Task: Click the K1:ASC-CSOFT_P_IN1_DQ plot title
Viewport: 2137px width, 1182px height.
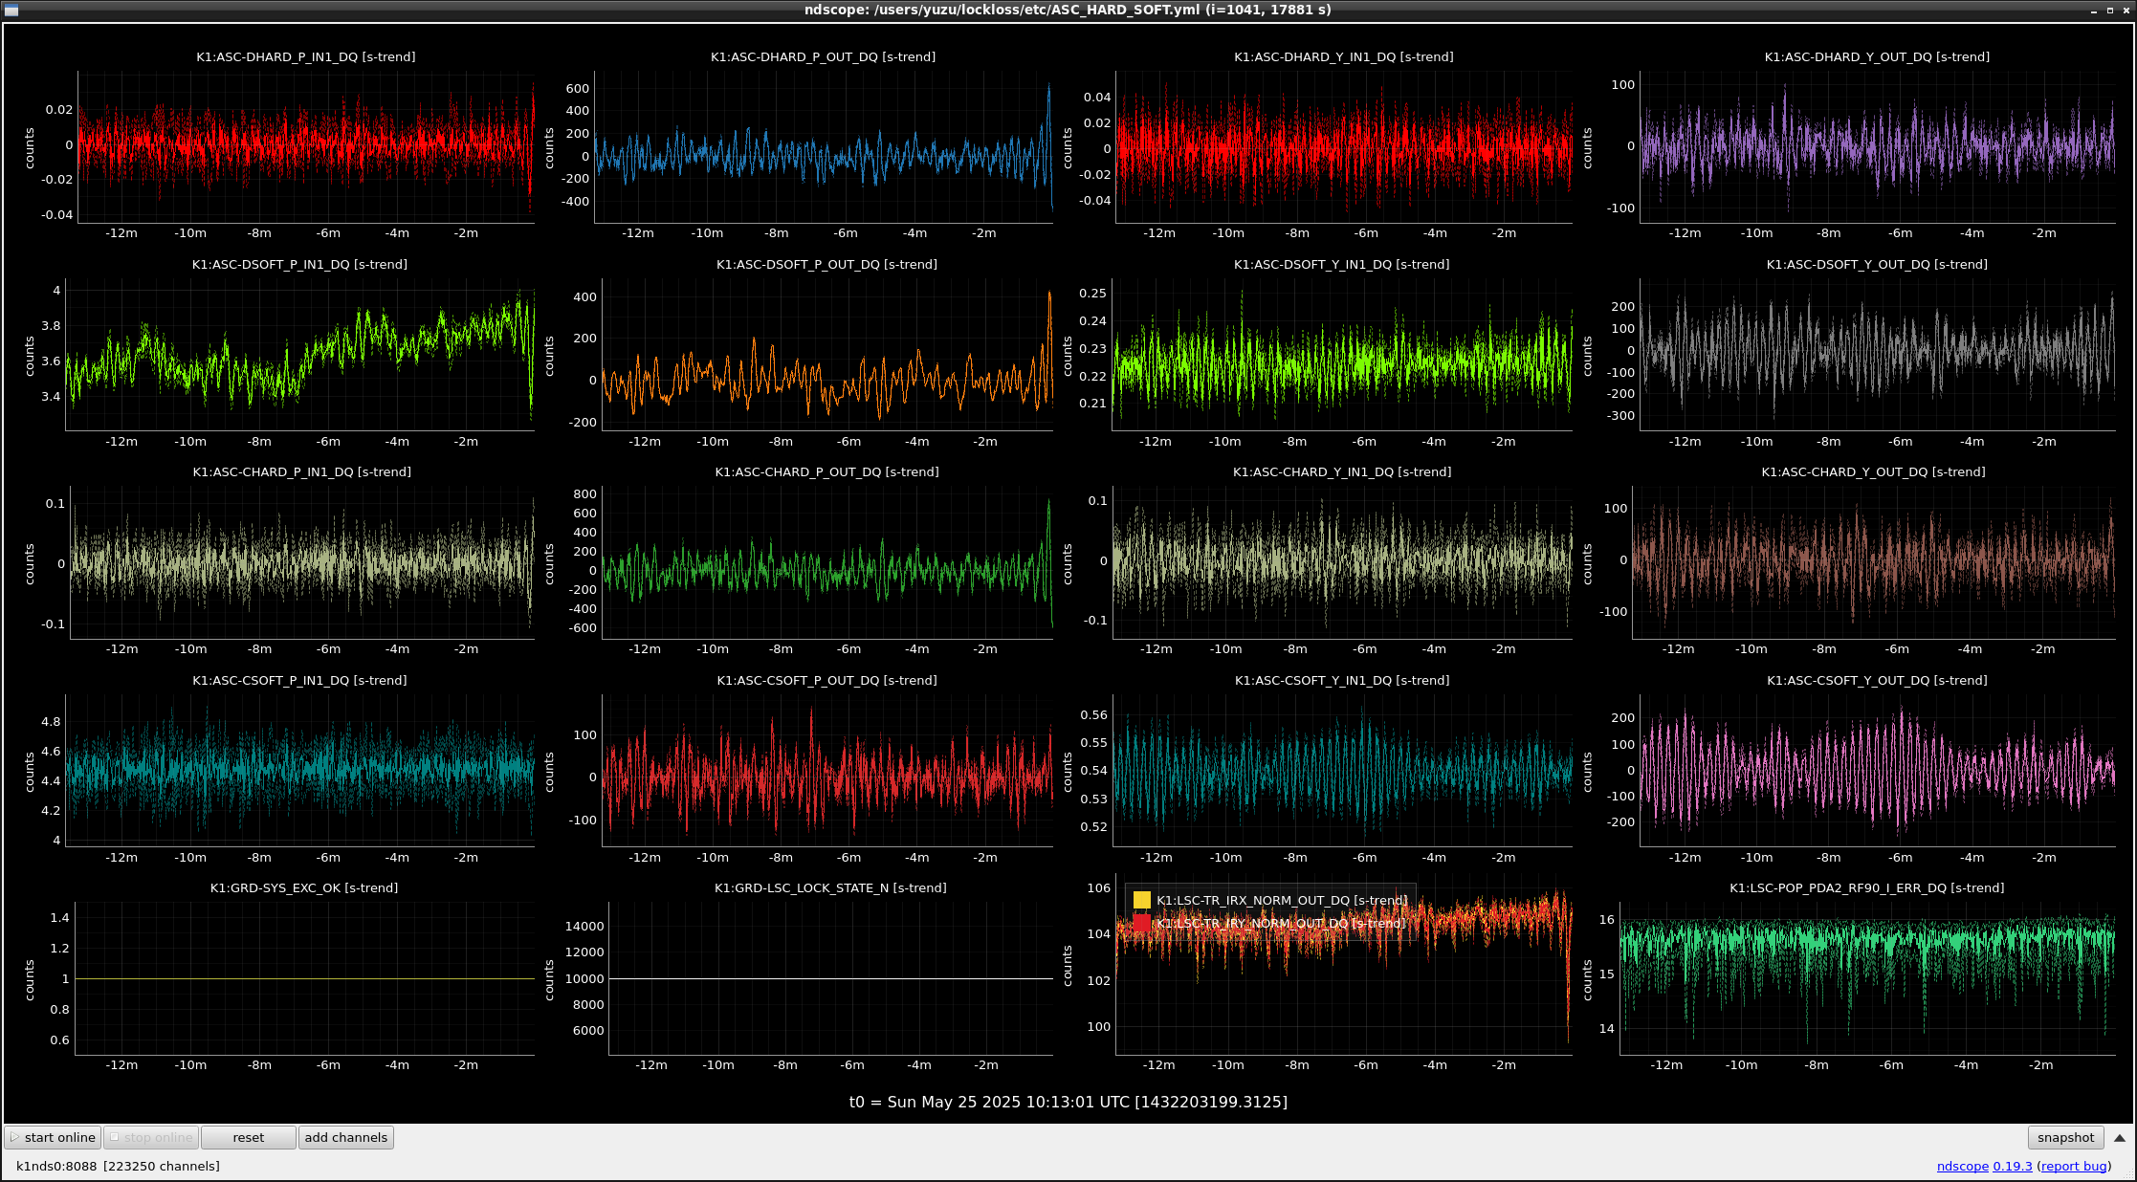Action: pyautogui.click(x=299, y=681)
